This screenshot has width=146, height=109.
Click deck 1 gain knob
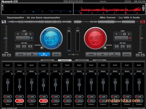click(69, 29)
